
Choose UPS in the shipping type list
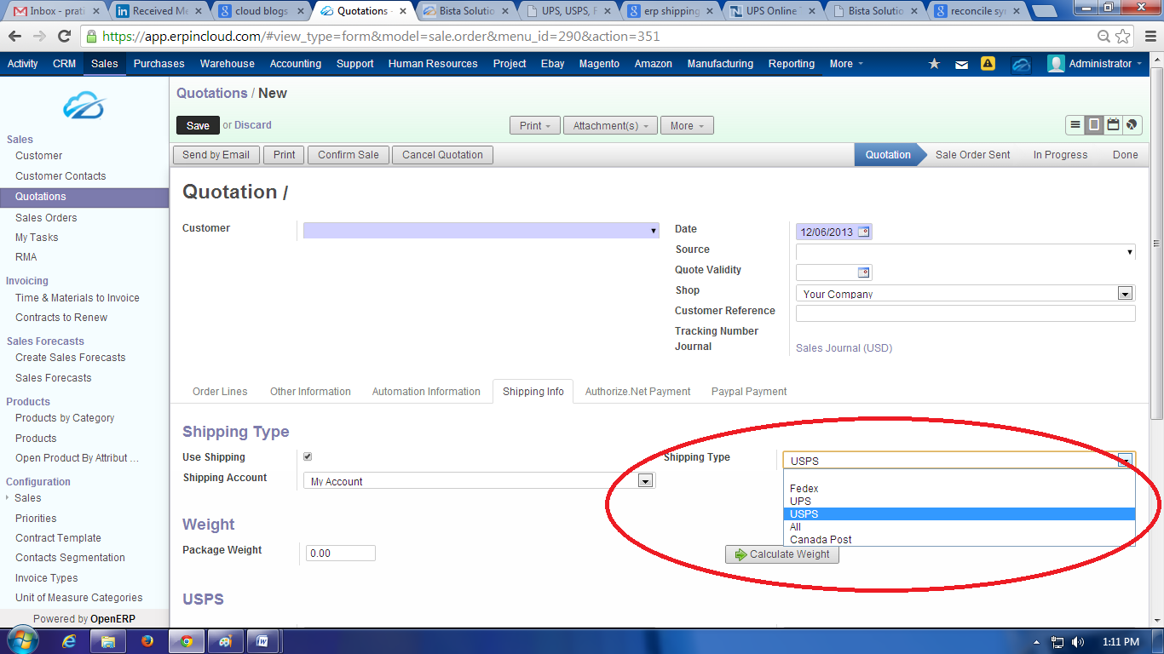pos(959,502)
